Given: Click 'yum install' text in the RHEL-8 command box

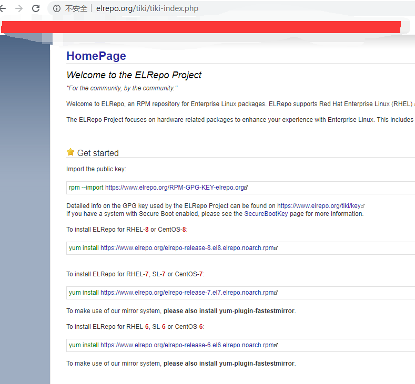Looking at the screenshot, I should [84, 248].
